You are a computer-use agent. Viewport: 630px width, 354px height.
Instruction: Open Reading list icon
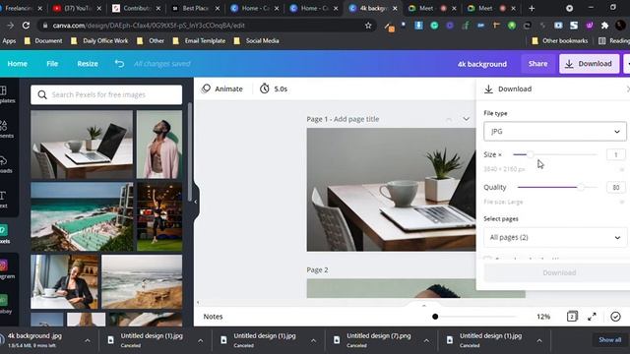[x=601, y=41]
